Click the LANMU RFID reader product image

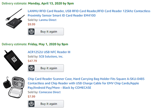pyautogui.click(x=15, y=19)
